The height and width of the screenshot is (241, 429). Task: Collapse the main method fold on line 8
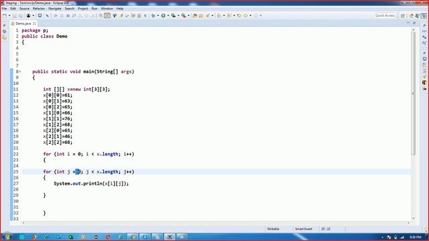(20, 72)
